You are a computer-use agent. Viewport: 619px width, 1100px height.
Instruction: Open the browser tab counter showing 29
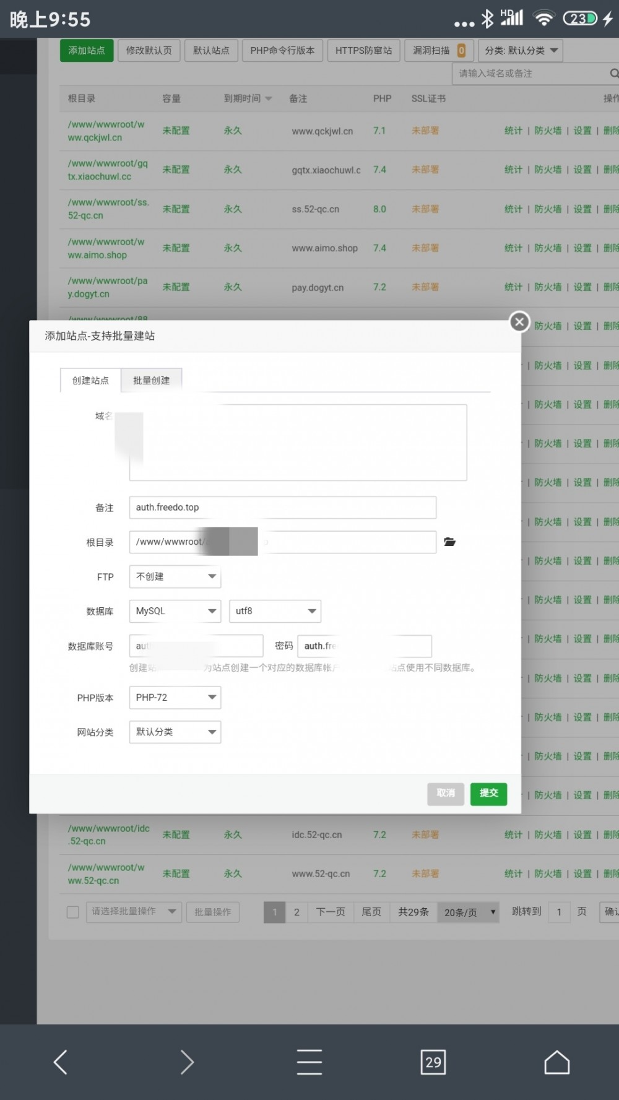(x=433, y=1062)
